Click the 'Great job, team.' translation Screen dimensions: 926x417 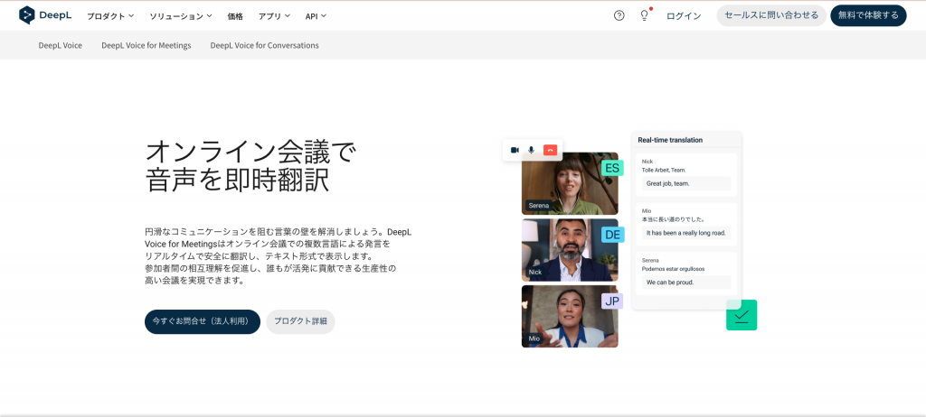click(668, 183)
